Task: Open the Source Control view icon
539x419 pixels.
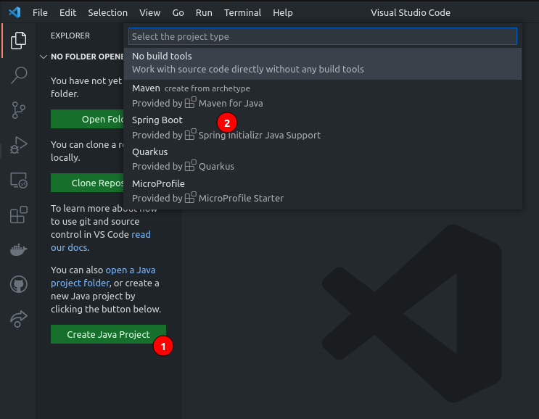Action: pos(18,110)
